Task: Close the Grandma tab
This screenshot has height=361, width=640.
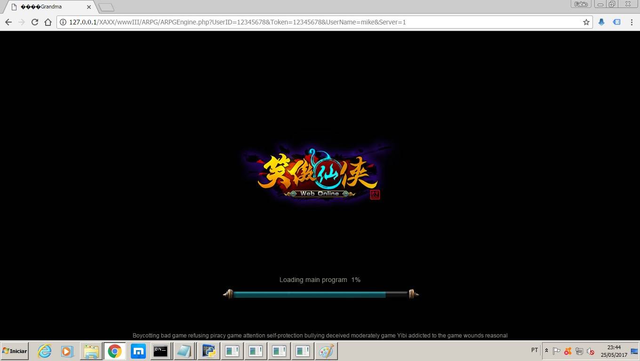Action: [89, 7]
